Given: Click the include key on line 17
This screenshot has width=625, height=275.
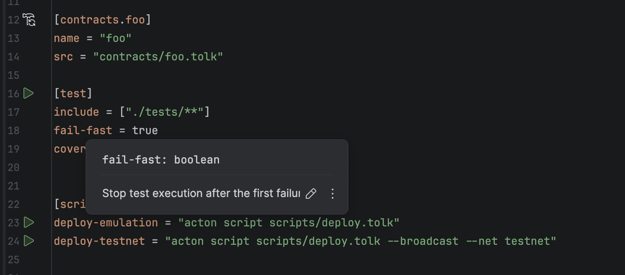Looking at the screenshot, I should click(76, 112).
